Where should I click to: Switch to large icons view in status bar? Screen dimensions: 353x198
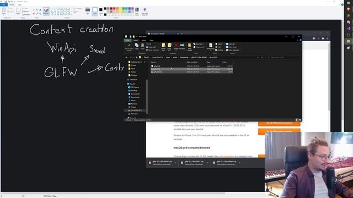coord(300,120)
